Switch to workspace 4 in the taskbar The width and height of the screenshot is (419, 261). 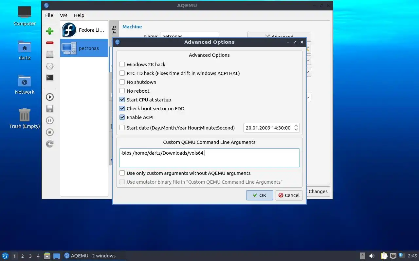(x=38, y=256)
